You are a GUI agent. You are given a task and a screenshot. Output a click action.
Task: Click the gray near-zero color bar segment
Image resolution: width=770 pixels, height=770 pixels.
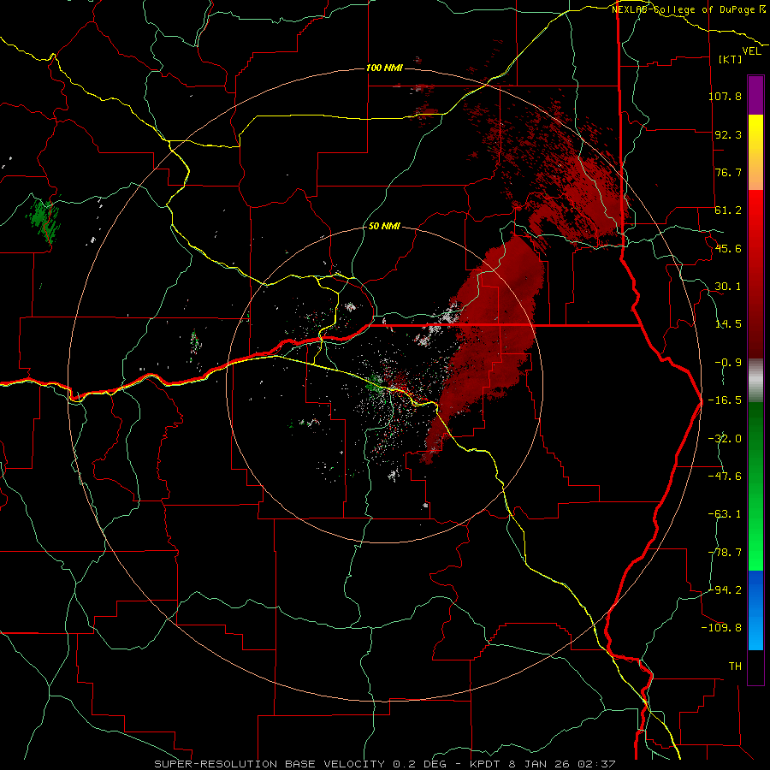(x=755, y=381)
